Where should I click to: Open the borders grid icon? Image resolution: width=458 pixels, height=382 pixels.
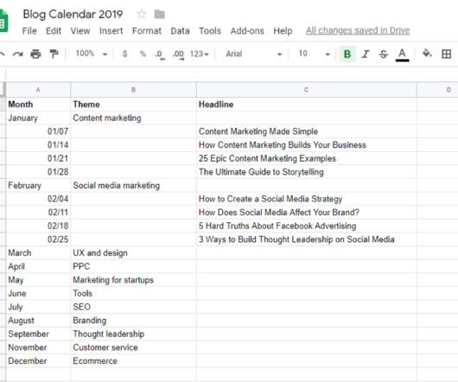(446, 54)
